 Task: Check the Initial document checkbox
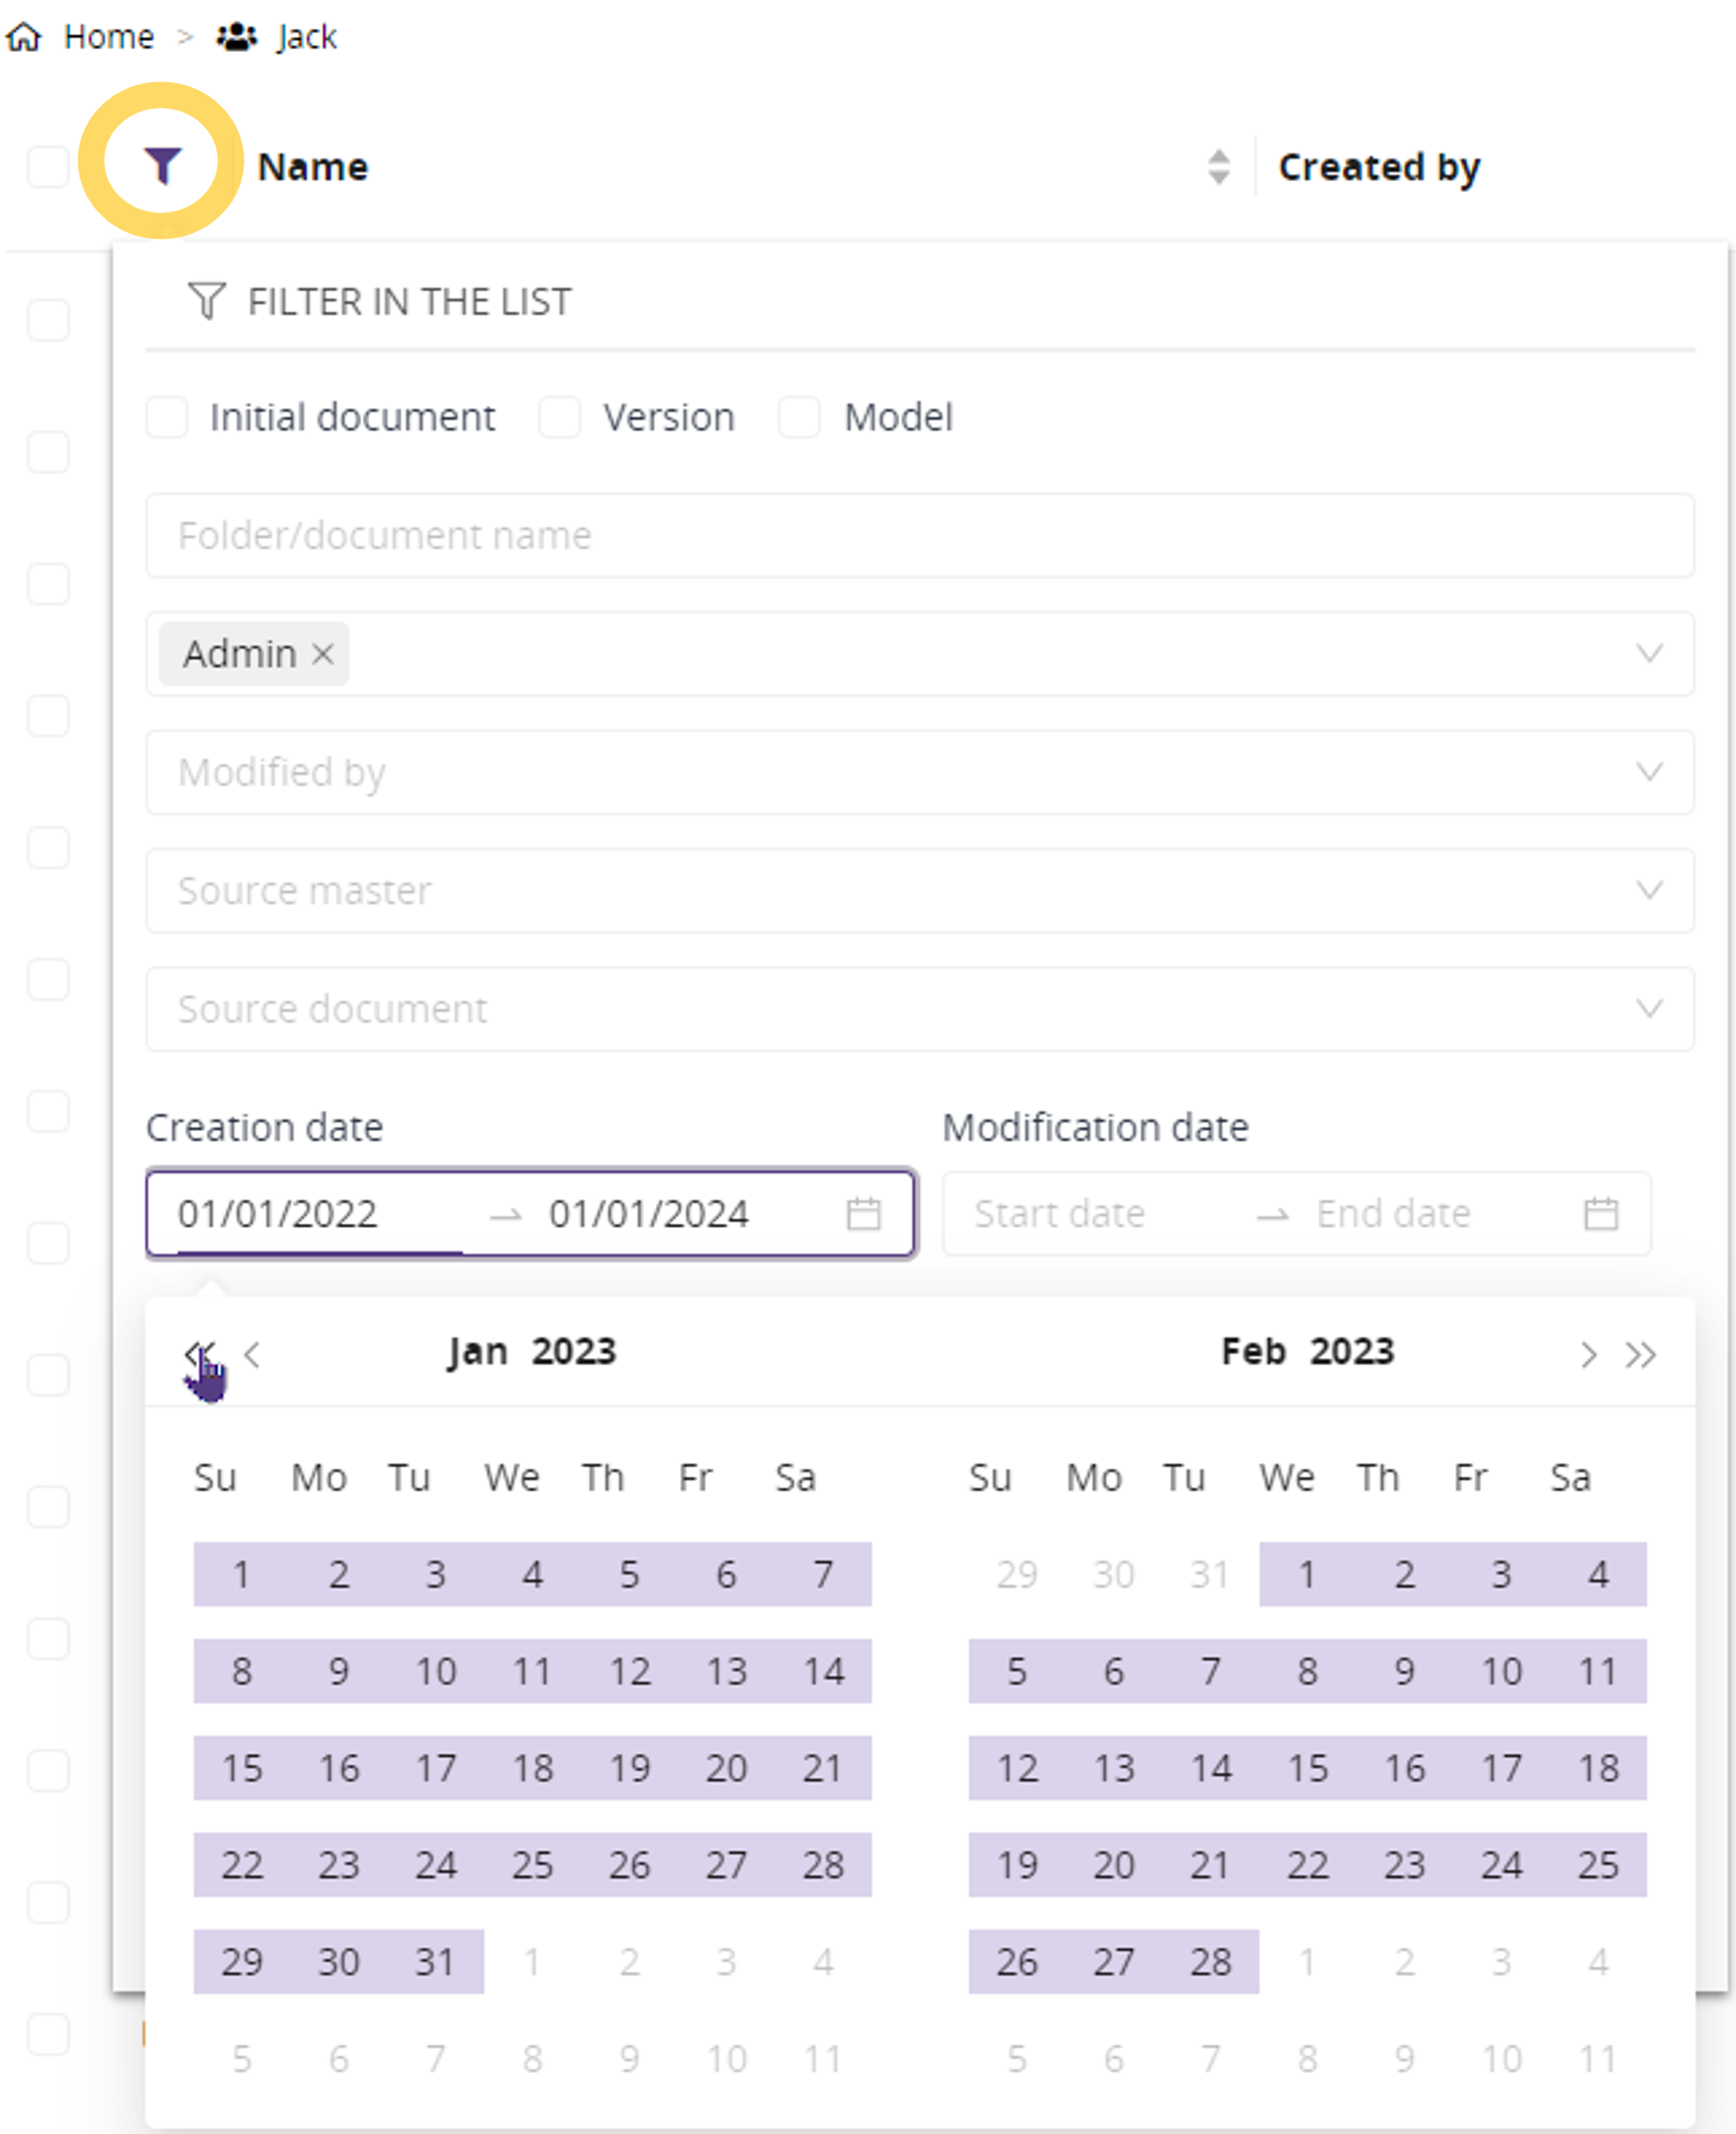pyautogui.click(x=167, y=417)
